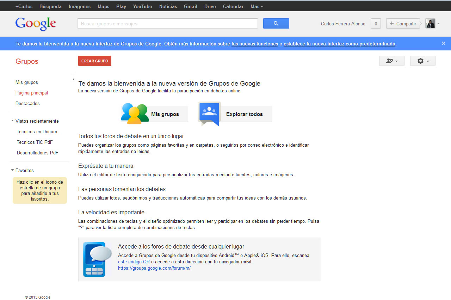Click the Compartir share button
Screen dimensions: 451x300
(x=403, y=24)
